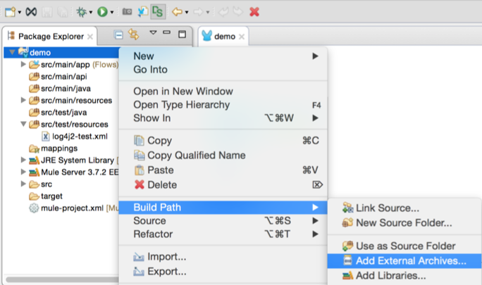Screen dimensions: 482x285
Task: Click the infinity-shaped toolbar icon
Action: (x=31, y=11)
